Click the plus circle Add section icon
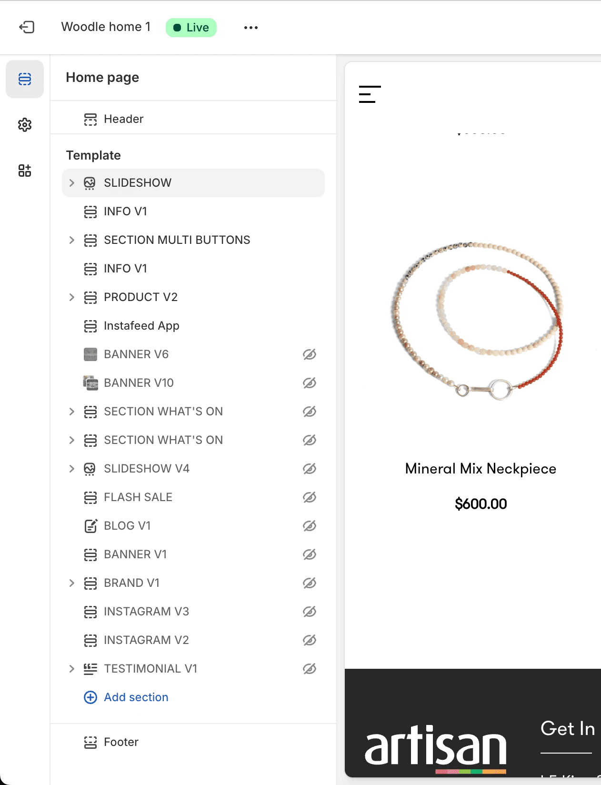Screen dimensions: 601x785 90,697
